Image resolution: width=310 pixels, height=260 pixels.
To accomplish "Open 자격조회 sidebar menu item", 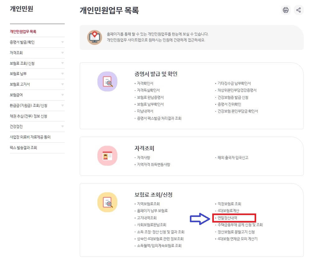I will pos(16,53).
